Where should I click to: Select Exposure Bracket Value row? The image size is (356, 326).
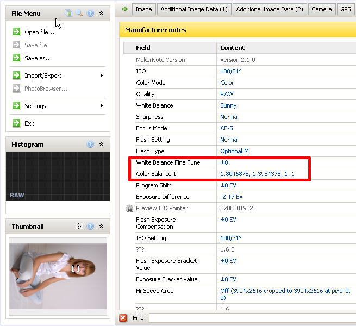(246, 279)
